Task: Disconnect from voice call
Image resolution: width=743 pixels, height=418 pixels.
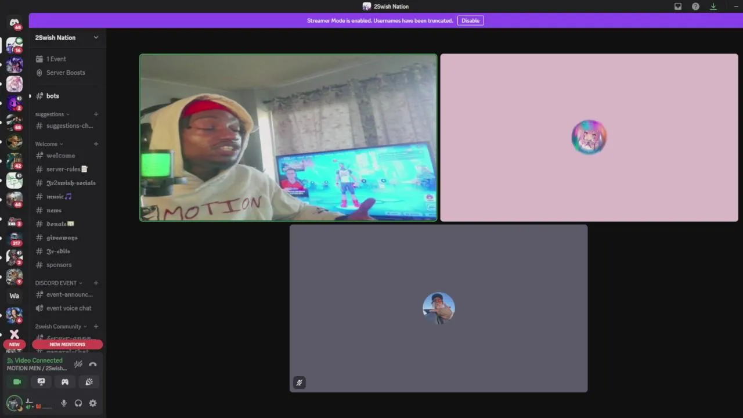Action: (x=93, y=364)
